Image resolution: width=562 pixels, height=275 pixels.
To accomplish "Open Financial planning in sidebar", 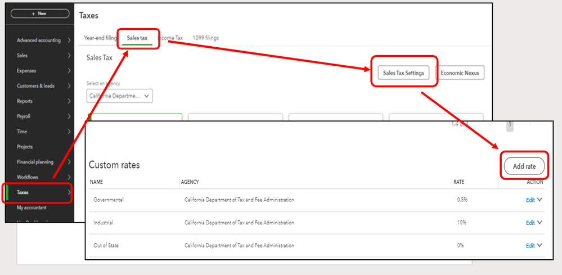I will 35,162.
